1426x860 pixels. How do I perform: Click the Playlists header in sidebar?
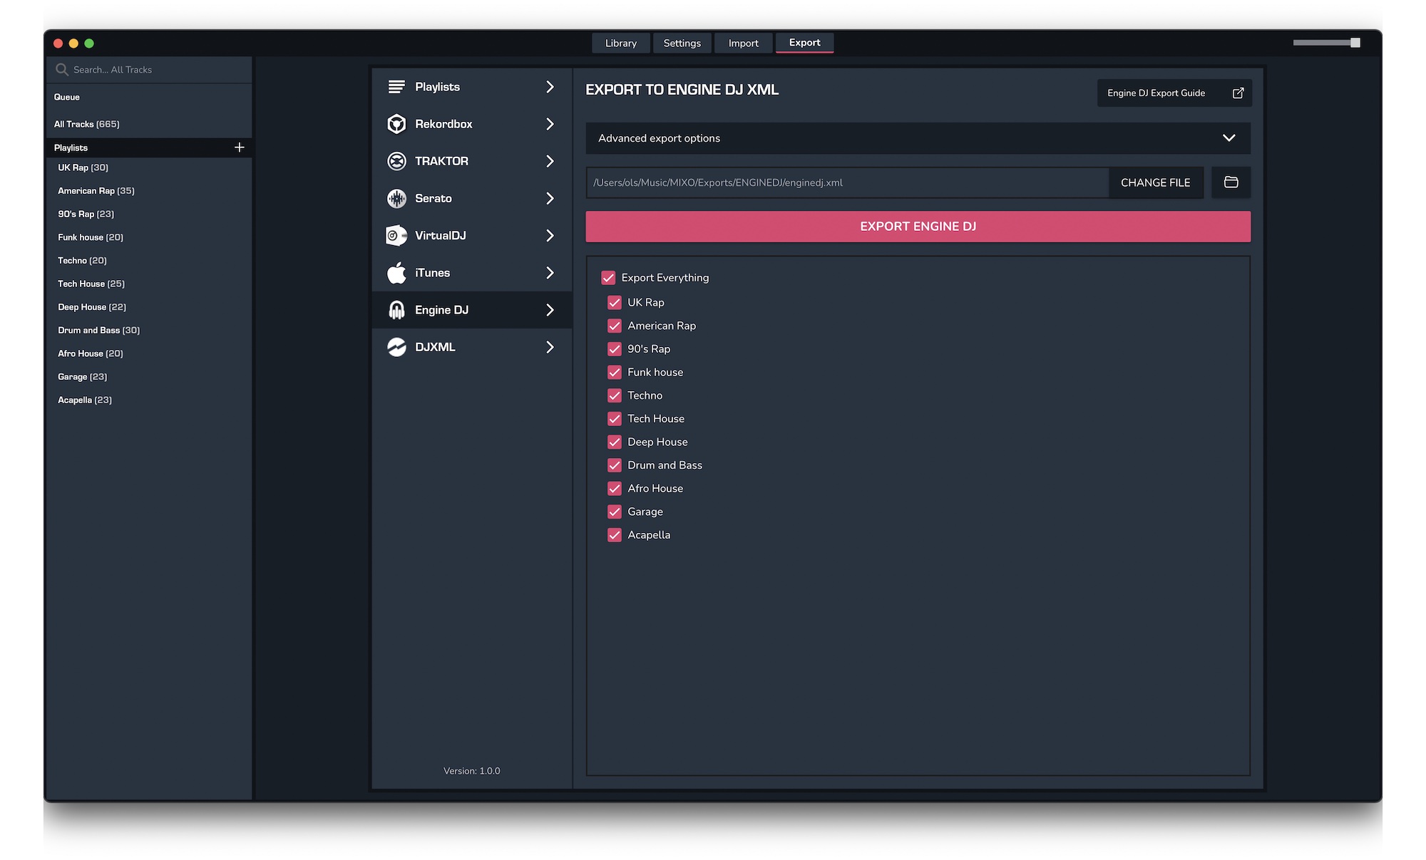pos(71,147)
